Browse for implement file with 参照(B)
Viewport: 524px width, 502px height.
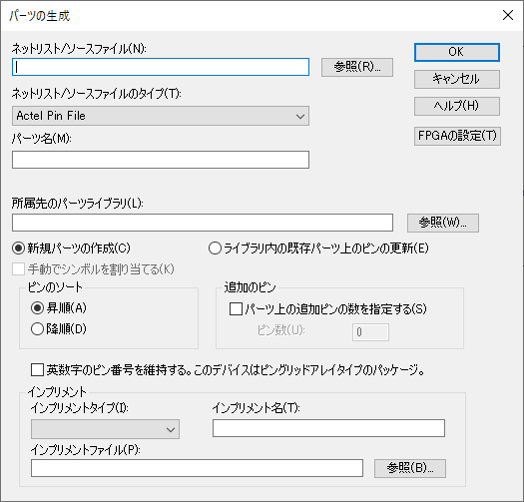coord(410,468)
